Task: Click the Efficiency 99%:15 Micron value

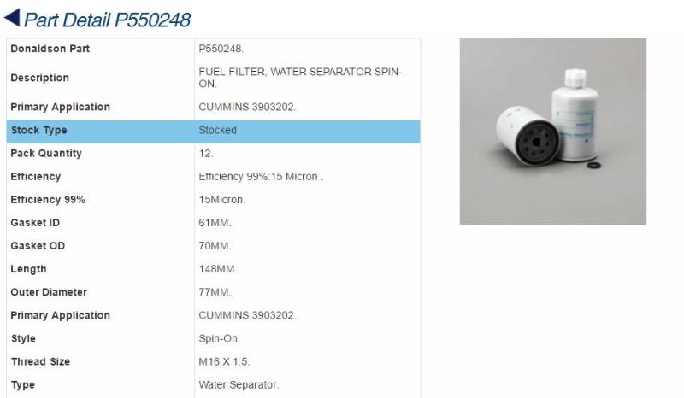Action: [x=261, y=177]
